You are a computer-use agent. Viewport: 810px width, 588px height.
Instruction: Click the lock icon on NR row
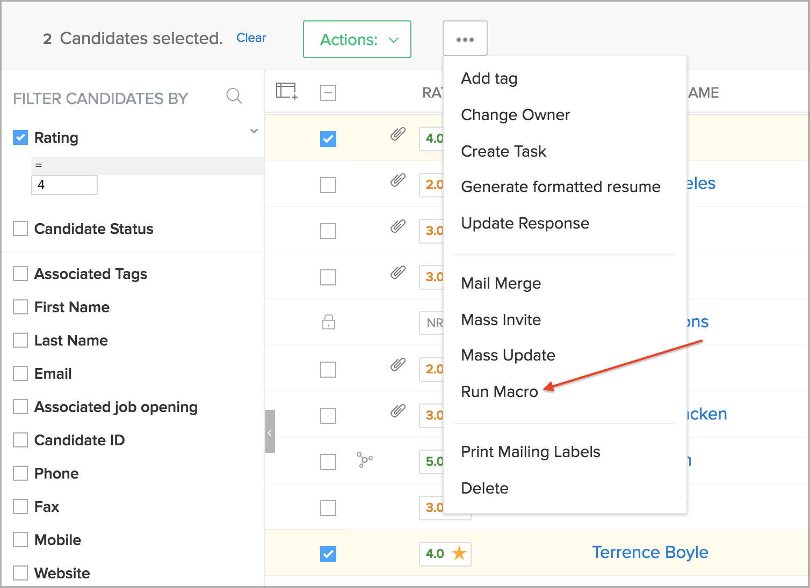click(x=328, y=322)
